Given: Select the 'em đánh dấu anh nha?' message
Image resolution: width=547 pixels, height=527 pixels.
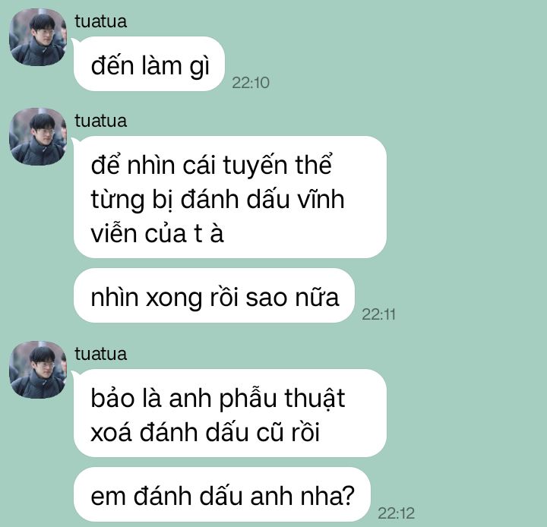Looking at the screenshot, I should (222, 494).
